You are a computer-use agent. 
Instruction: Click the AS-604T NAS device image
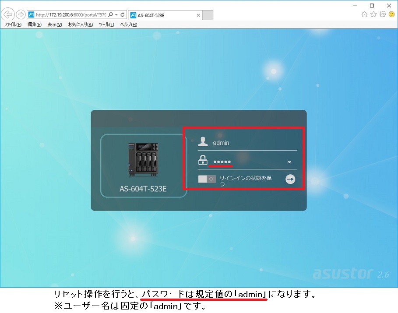point(143,159)
